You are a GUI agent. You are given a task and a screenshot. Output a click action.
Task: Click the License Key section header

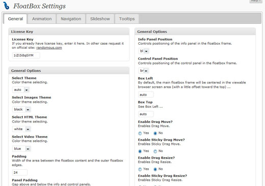coord(69,32)
